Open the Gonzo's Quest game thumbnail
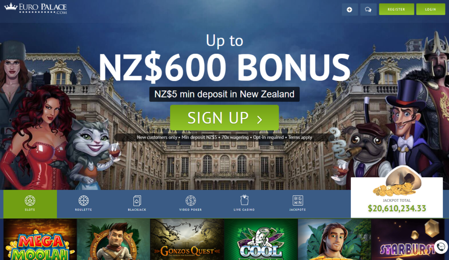 pyautogui.click(x=187, y=239)
